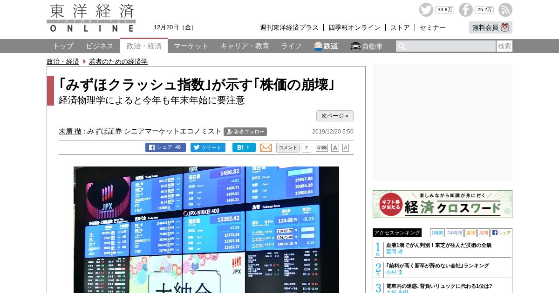Open the ストア link
Viewport: 559px width, 293px height.
point(400,27)
